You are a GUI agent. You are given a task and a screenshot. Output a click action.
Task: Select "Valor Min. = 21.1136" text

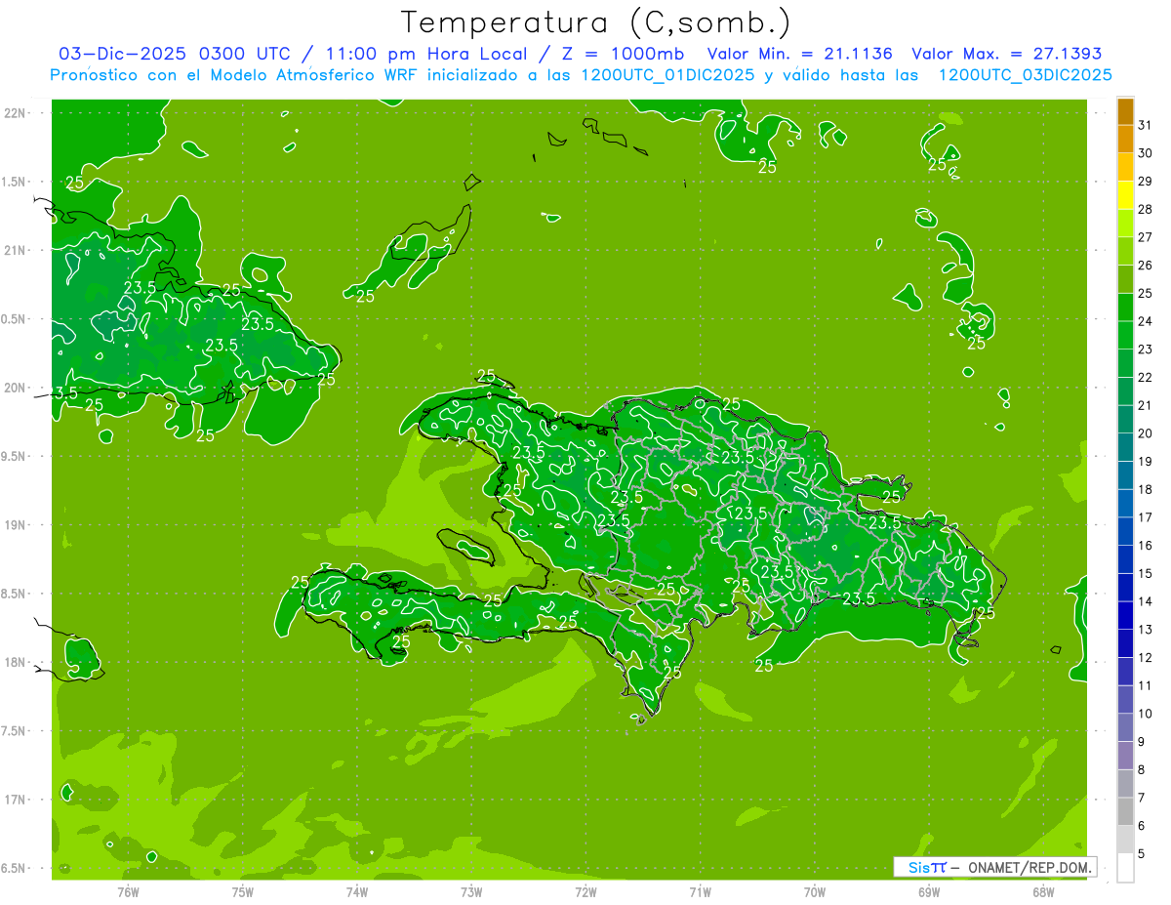tap(799, 54)
